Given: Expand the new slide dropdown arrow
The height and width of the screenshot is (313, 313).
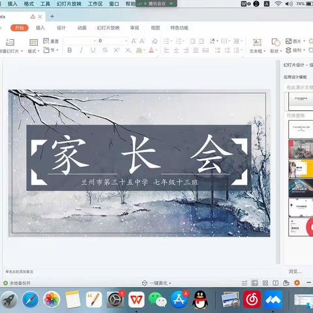Looking at the screenshot, I should click(22, 52).
